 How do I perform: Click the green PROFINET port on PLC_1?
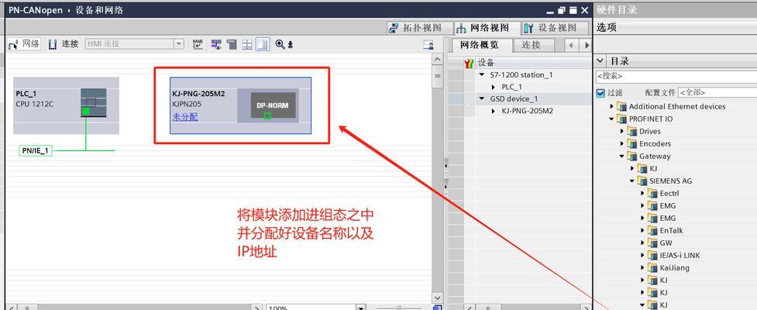85,112
